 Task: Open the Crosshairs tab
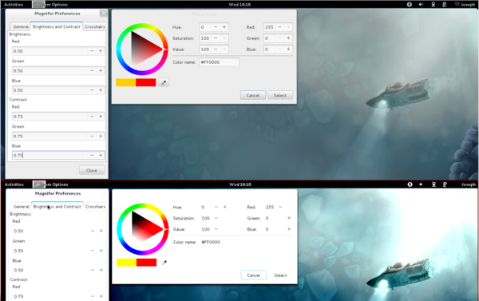pos(95,26)
